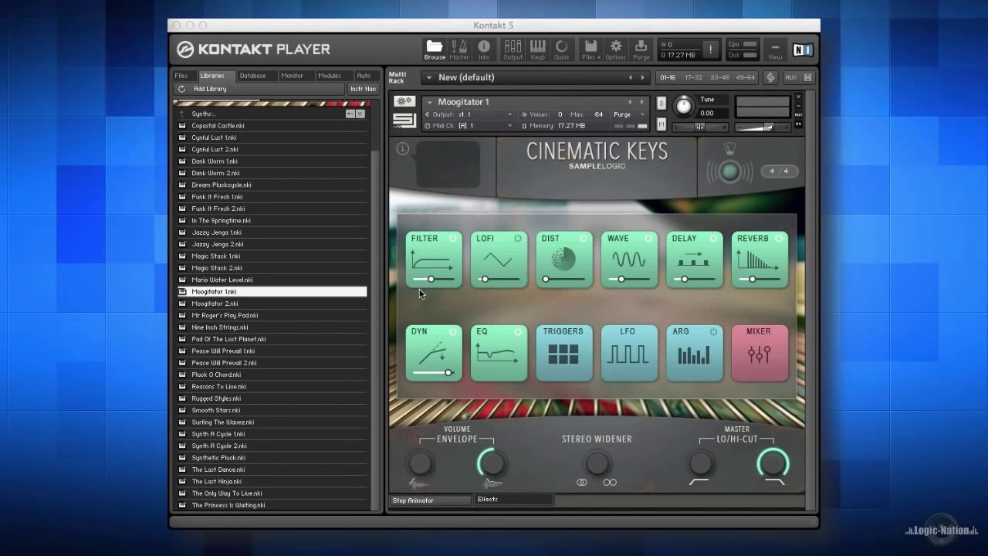
Task: Open the Options gear dialog
Action: tap(616, 49)
